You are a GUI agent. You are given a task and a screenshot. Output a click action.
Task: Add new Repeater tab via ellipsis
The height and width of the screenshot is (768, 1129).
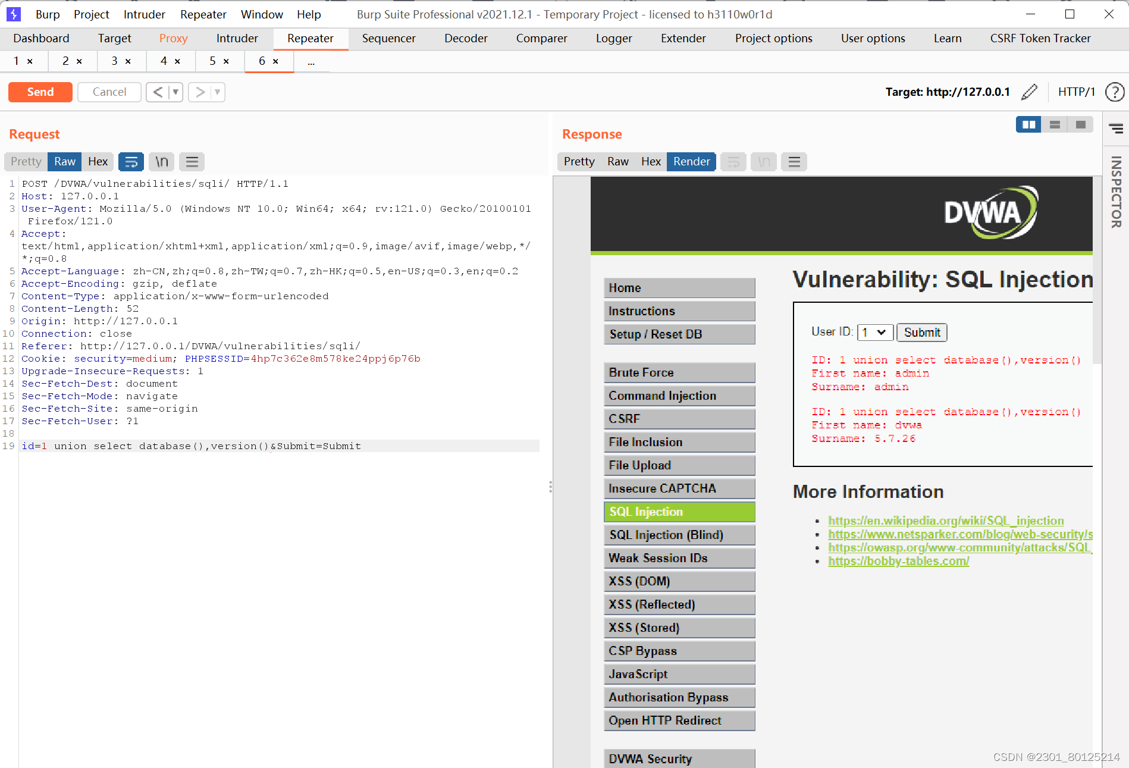[311, 61]
